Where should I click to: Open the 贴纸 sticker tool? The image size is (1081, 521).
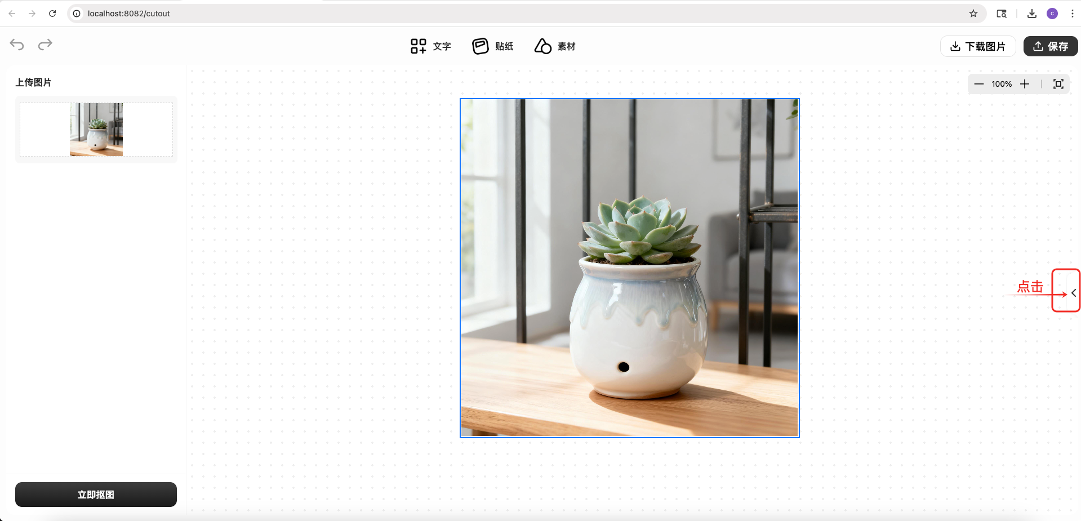492,46
